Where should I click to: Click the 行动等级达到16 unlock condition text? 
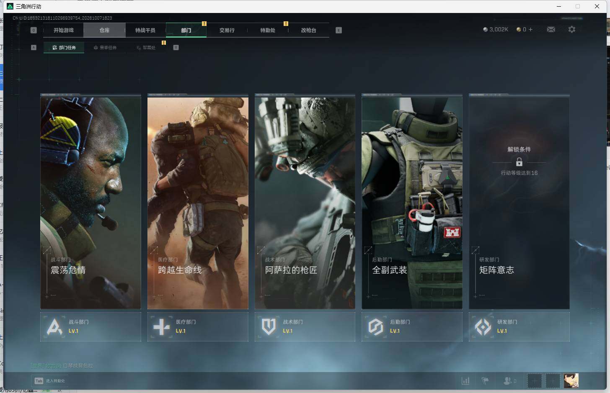click(x=519, y=173)
